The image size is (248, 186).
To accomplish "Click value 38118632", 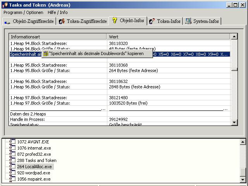I will click(x=118, y=81).
